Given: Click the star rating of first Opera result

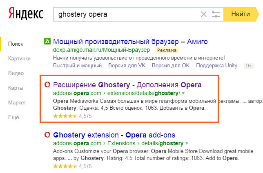Looking at the screenshot, I should coord(65,116).
